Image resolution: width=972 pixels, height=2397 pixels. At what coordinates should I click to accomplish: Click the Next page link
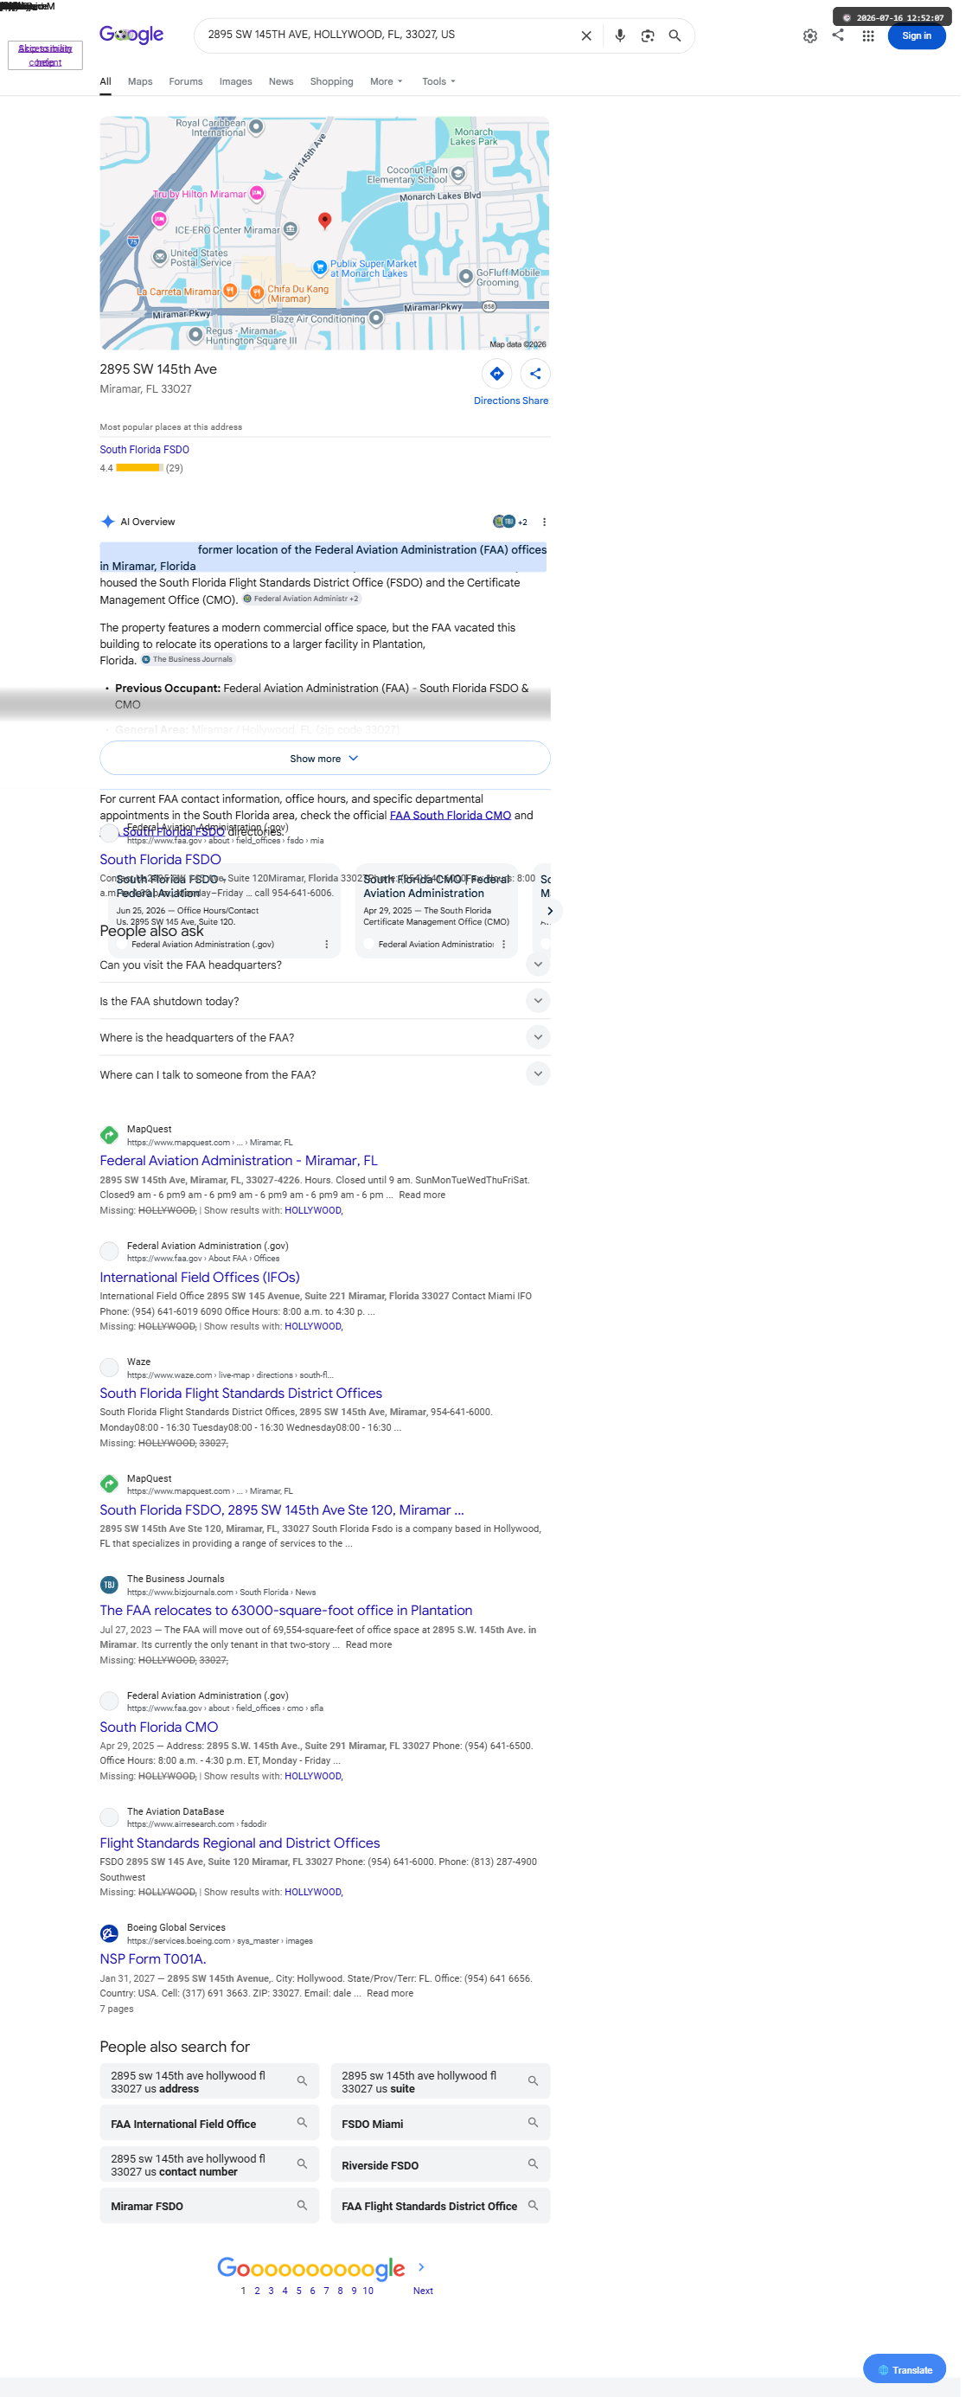tap(423, 2291)
